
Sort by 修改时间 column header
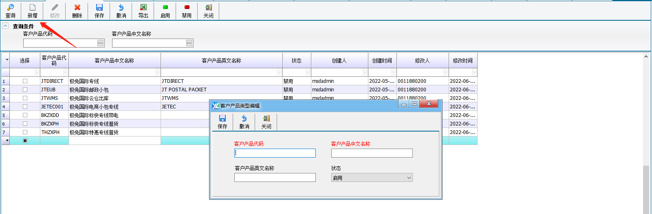pyautogui.click(x=463, y=61)
